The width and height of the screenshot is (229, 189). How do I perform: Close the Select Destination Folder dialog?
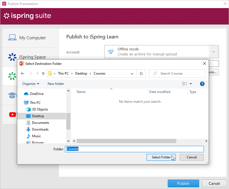click(x=204, y=63)
